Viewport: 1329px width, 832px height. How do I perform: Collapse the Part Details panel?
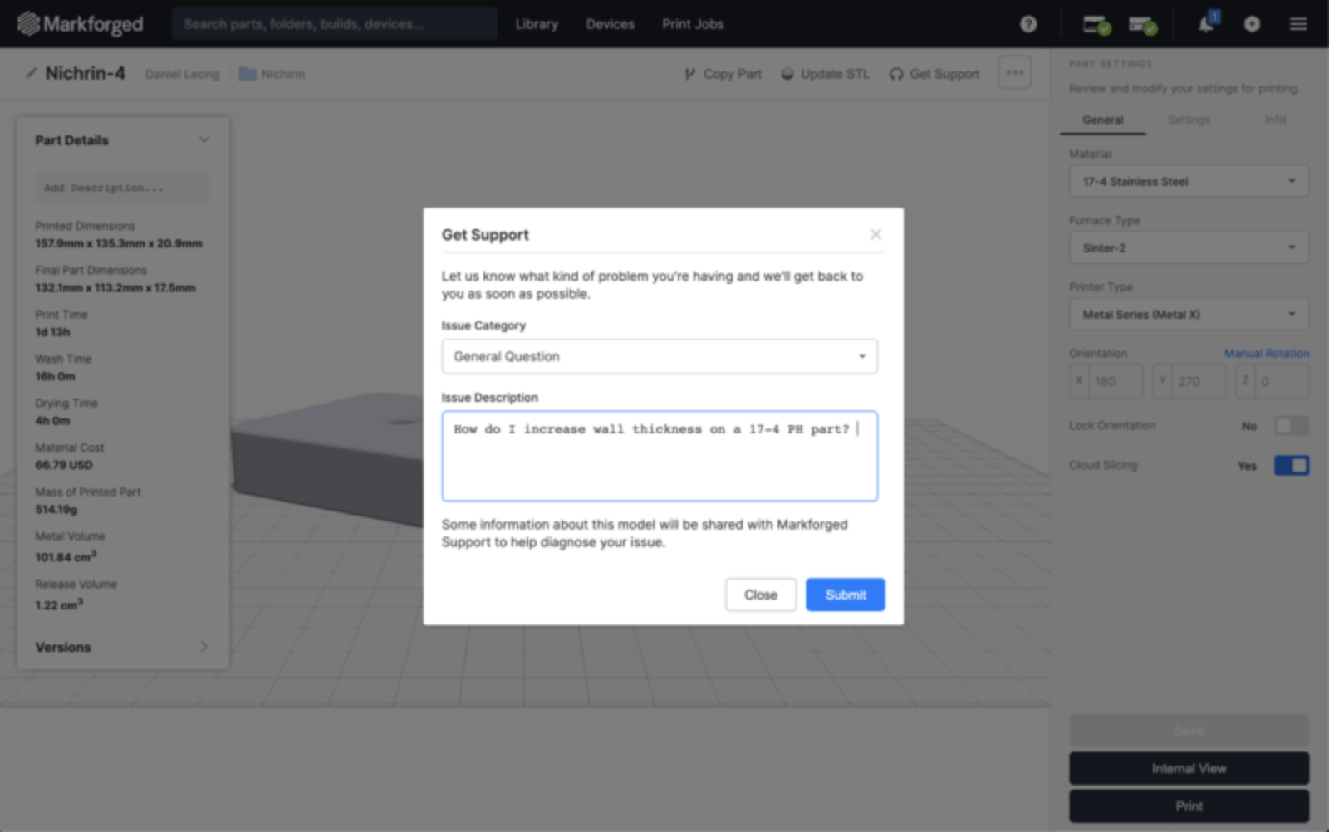pyautogui.click(x=204, y=139)
